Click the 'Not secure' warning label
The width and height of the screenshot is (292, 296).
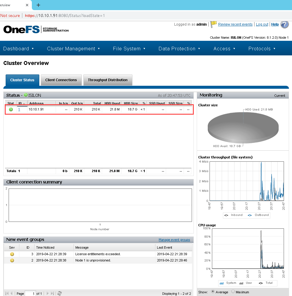click(x=10, y=15)
